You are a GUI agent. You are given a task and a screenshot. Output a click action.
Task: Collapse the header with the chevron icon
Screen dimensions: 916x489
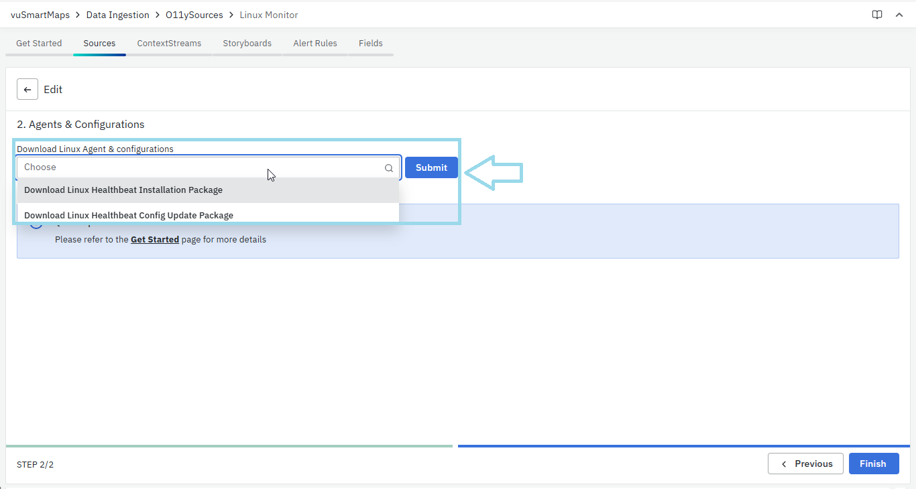tap(899, 14)
